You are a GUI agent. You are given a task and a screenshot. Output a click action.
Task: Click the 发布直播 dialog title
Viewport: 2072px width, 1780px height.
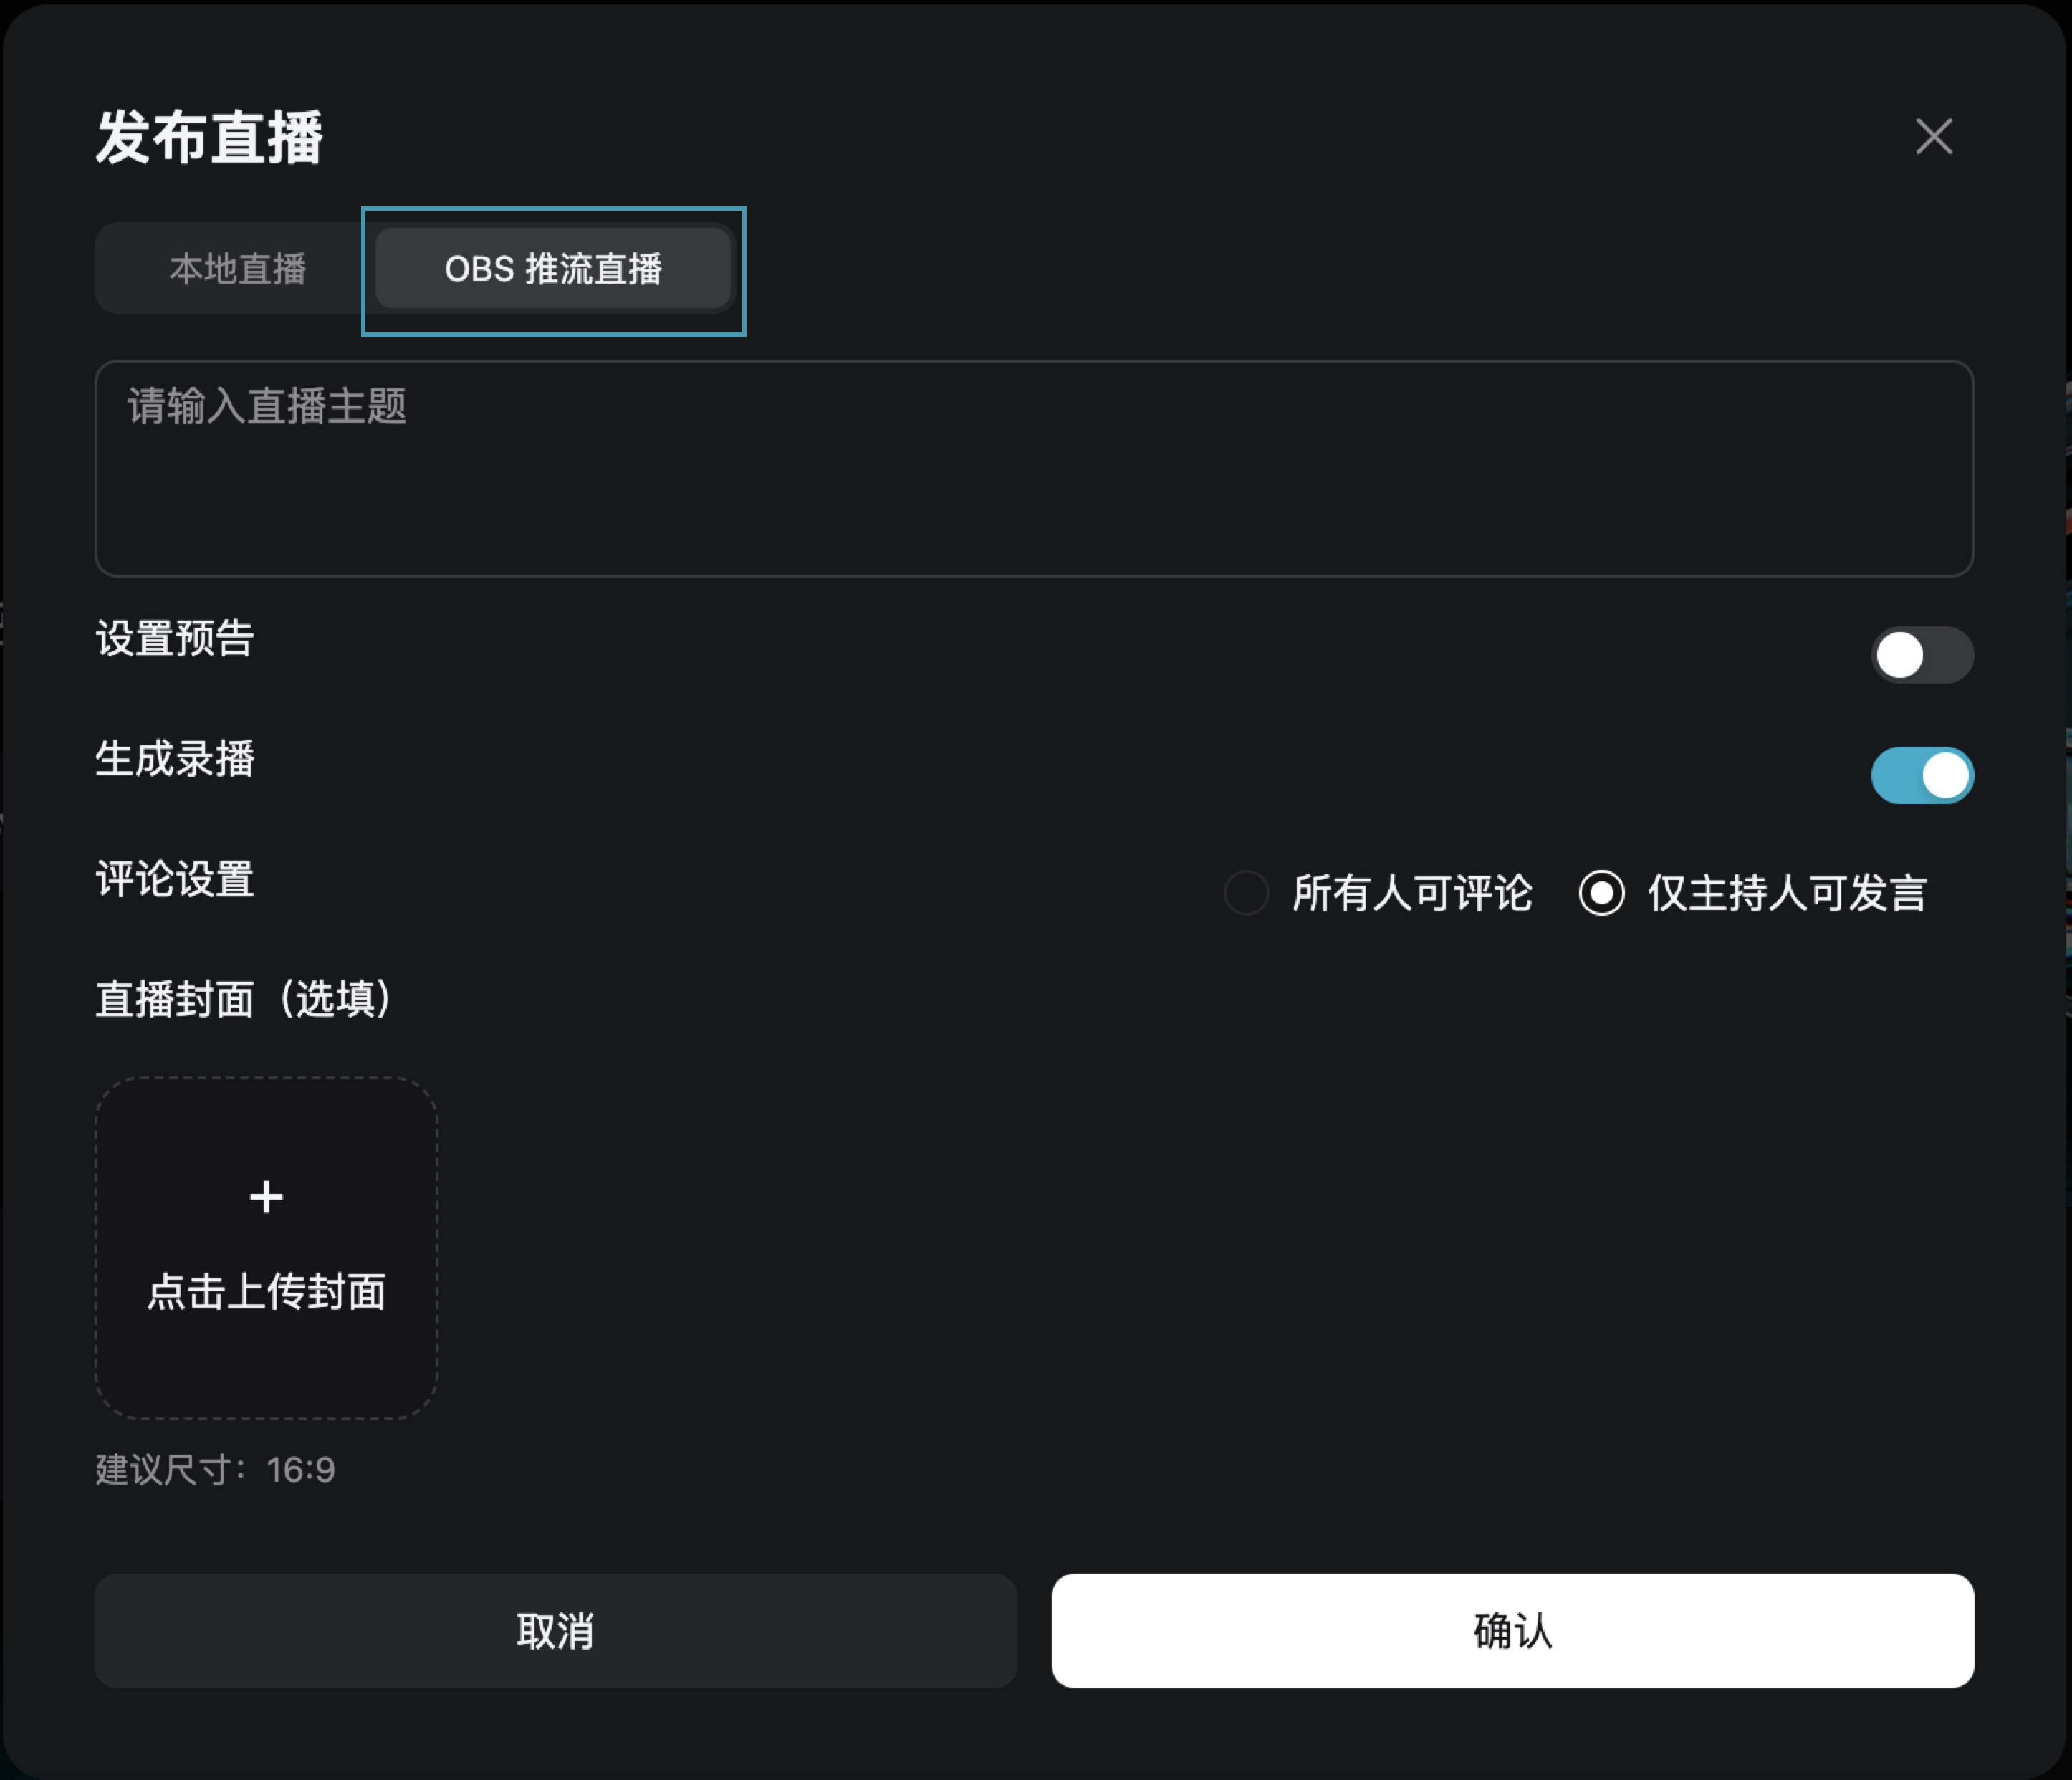209,137
